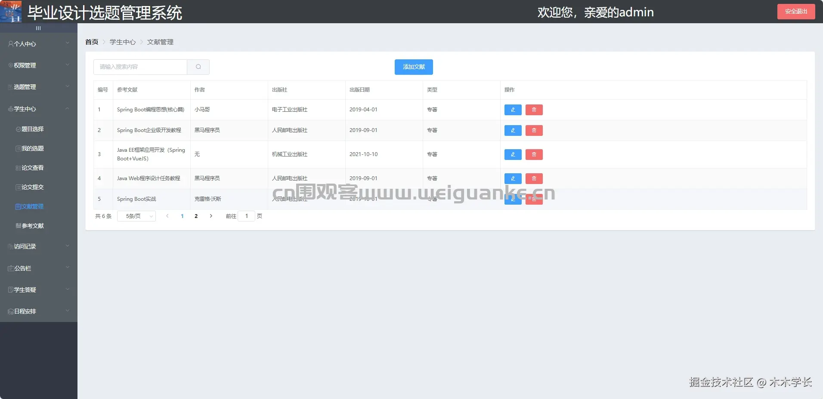
Task: Expand the 个人中心 menu
Action: point(39,43)
